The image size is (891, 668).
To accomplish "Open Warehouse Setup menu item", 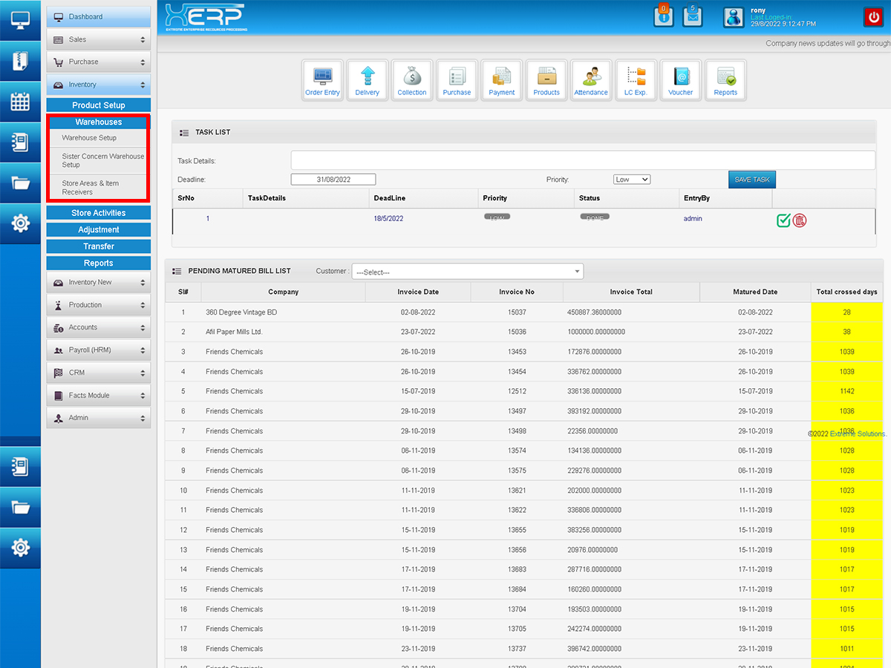I will [89, 138].
